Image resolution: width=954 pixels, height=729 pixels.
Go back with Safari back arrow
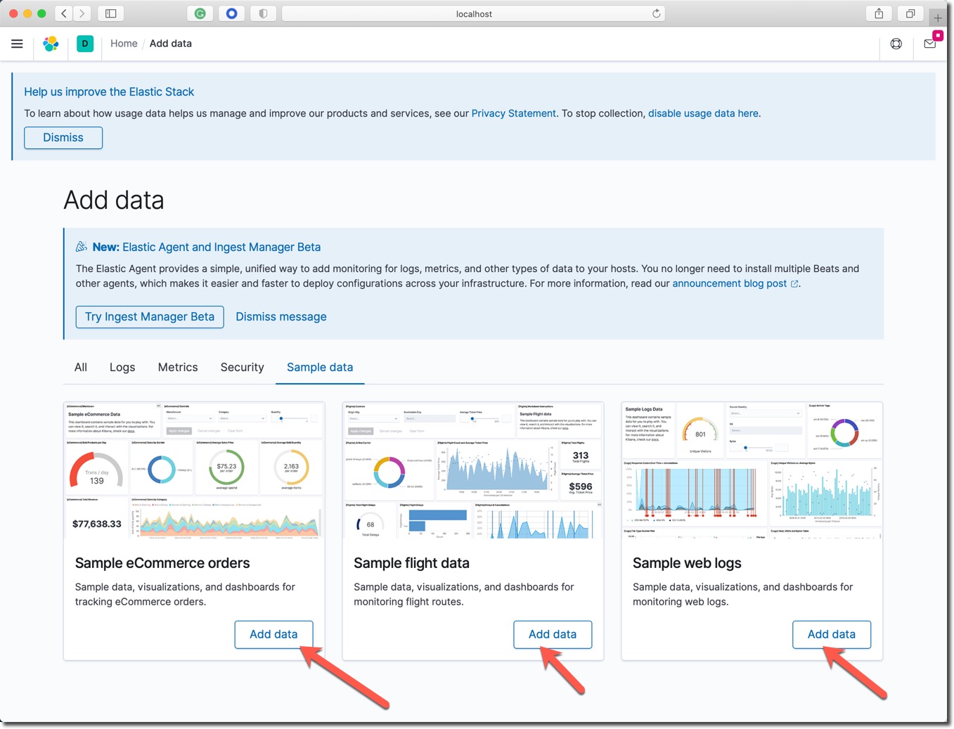pyautogui.click(x=64, y=13)
